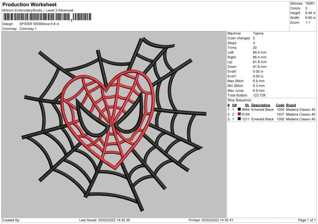318x224 pixels.
Task: Click the 'Stop Sequence:' heading
Action: 240,100
